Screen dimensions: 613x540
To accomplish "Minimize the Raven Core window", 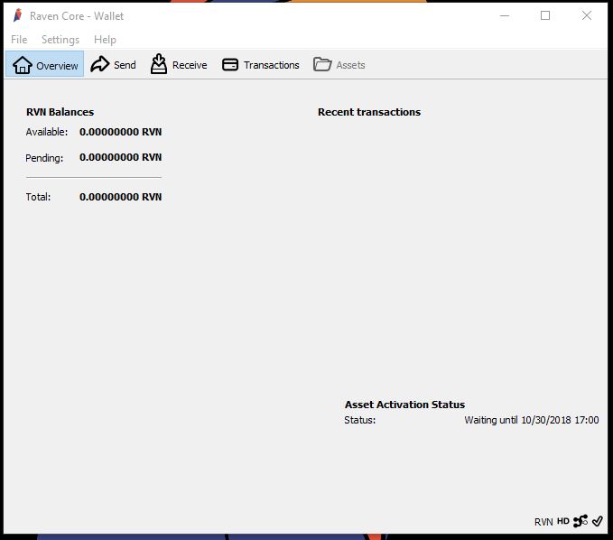I will [505, 15].
